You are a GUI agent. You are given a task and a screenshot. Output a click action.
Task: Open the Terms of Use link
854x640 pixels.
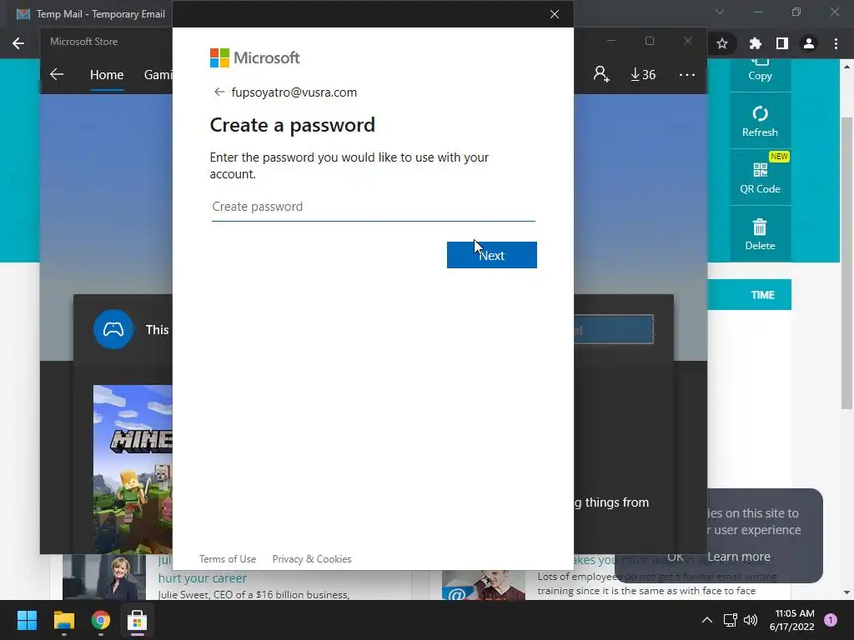click(227, 559)
